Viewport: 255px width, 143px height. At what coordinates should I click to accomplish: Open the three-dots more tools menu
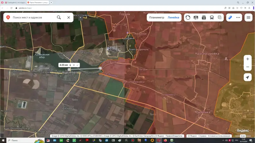pyautogui.click(x=237, y=17)
